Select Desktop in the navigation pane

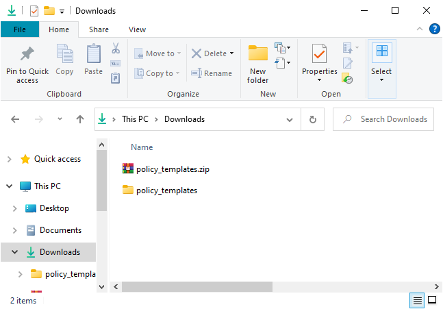54,208
